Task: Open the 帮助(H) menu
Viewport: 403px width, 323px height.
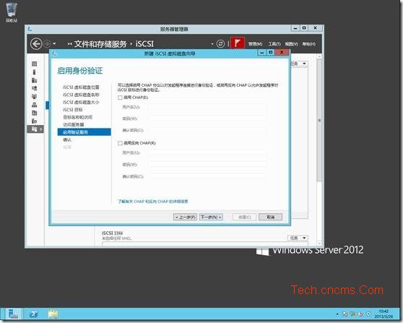Action: pos(308,44)
